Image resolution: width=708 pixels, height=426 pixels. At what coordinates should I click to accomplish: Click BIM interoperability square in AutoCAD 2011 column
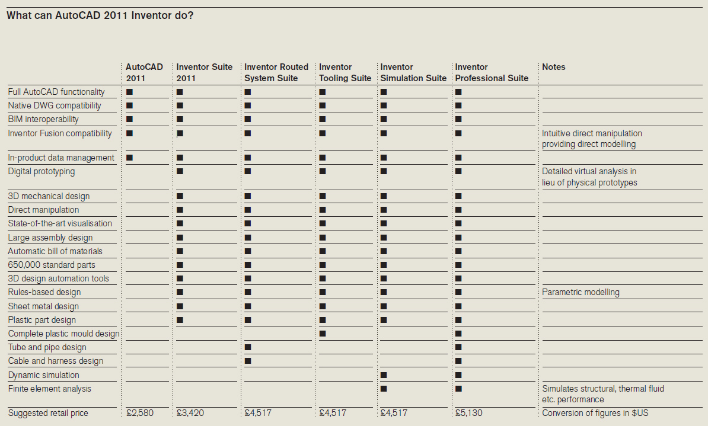pyautogui.click(x=129, y=119)
